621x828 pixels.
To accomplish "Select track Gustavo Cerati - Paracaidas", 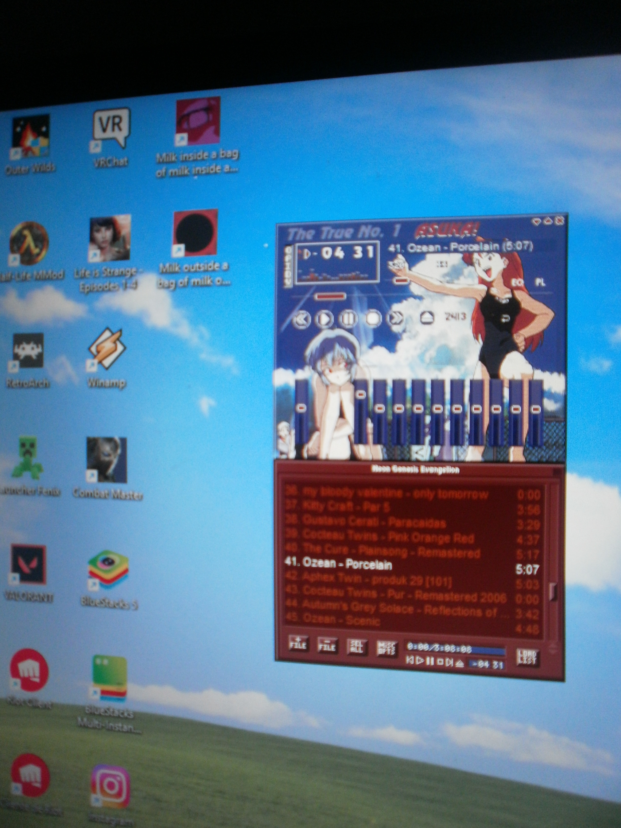I will pos(413,523).
